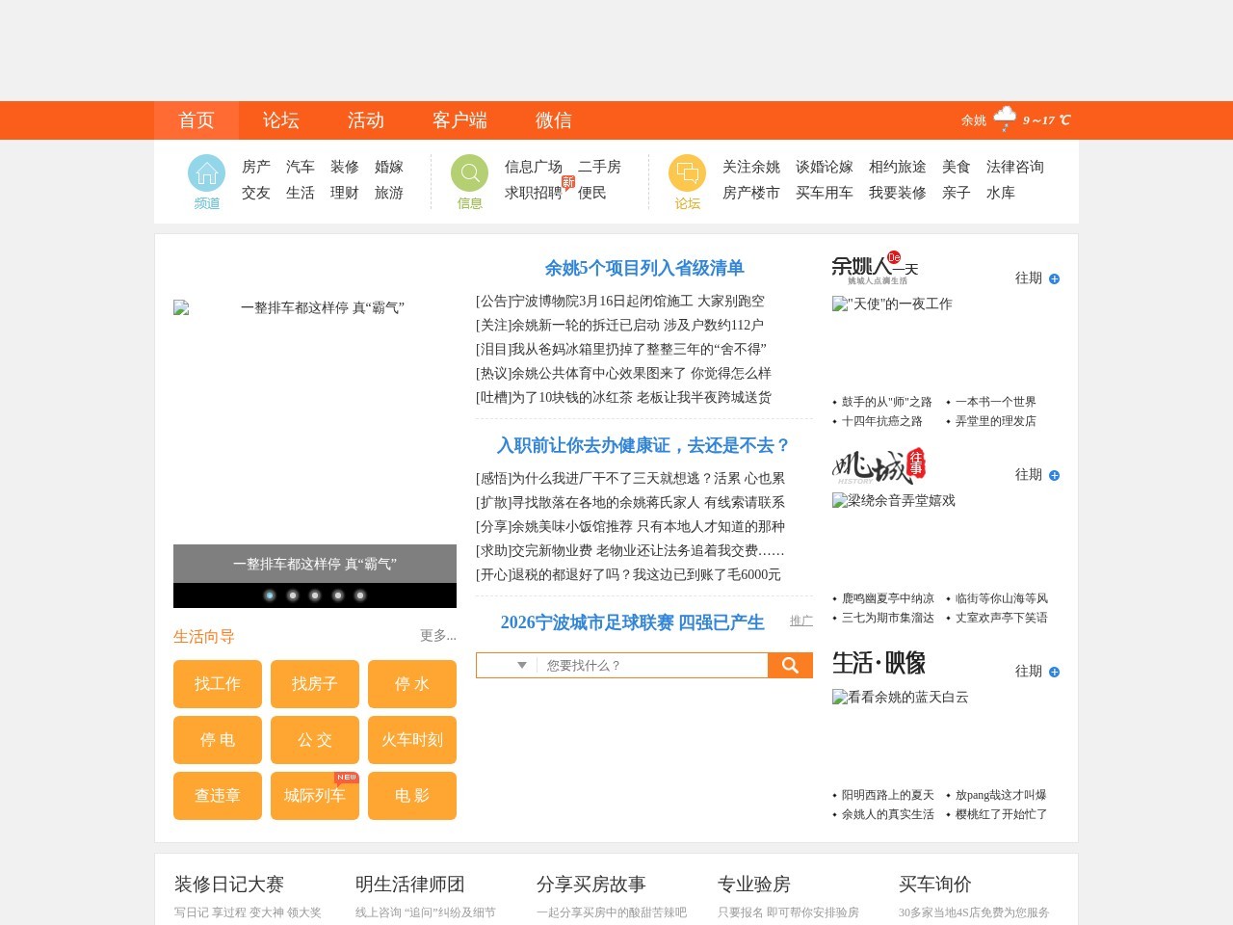
Task: Click the 找工作 button
Action: tap(217, 684)
